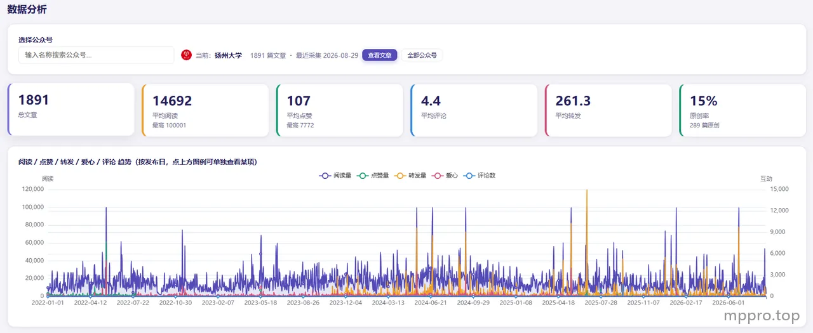
Task: Click the 2025-01-08 axis date label
Action: (x=516, y=303)
